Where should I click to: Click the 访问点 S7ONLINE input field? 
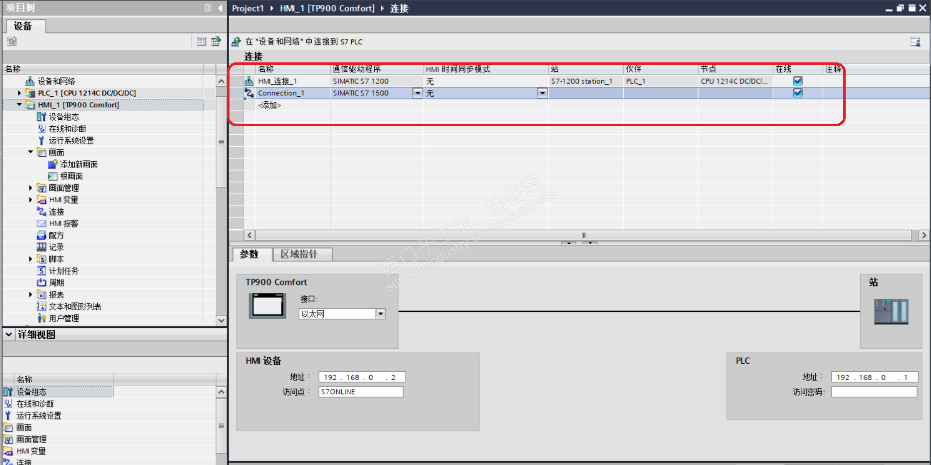pos(361,392)
